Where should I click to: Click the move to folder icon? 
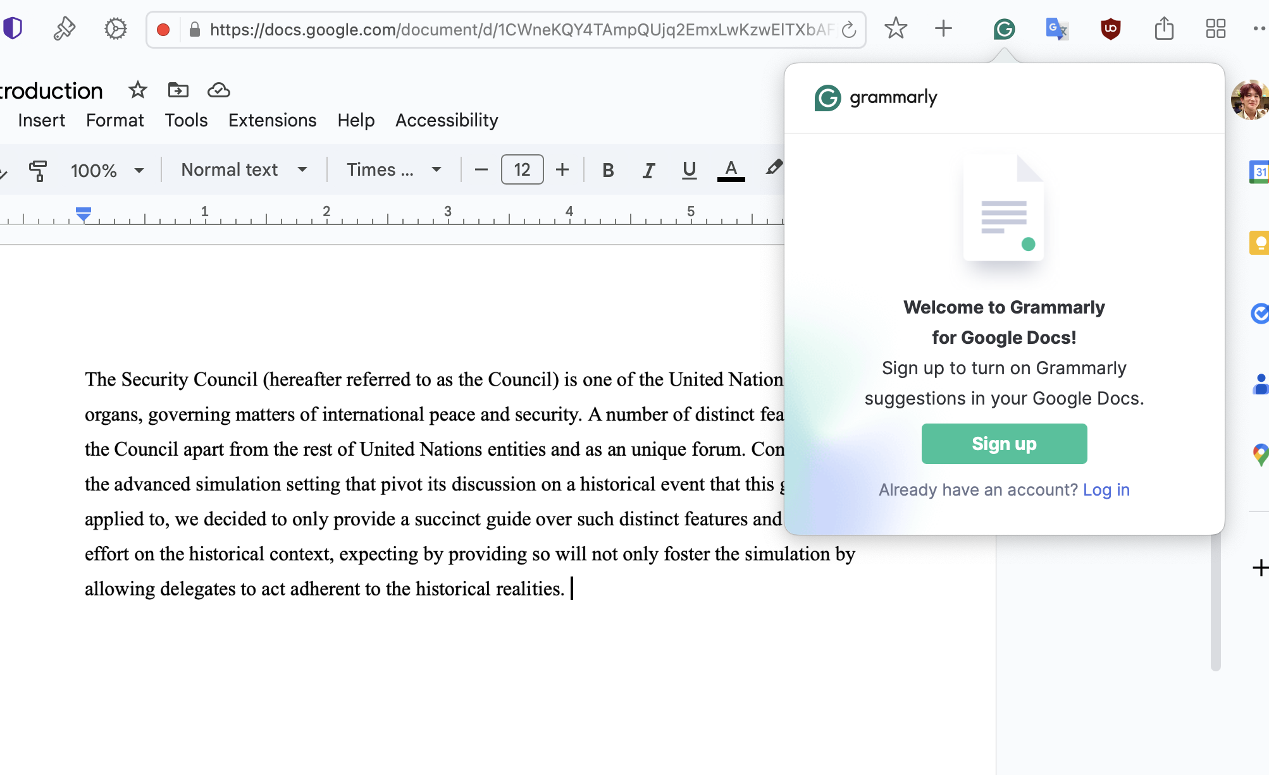[178, 90]
